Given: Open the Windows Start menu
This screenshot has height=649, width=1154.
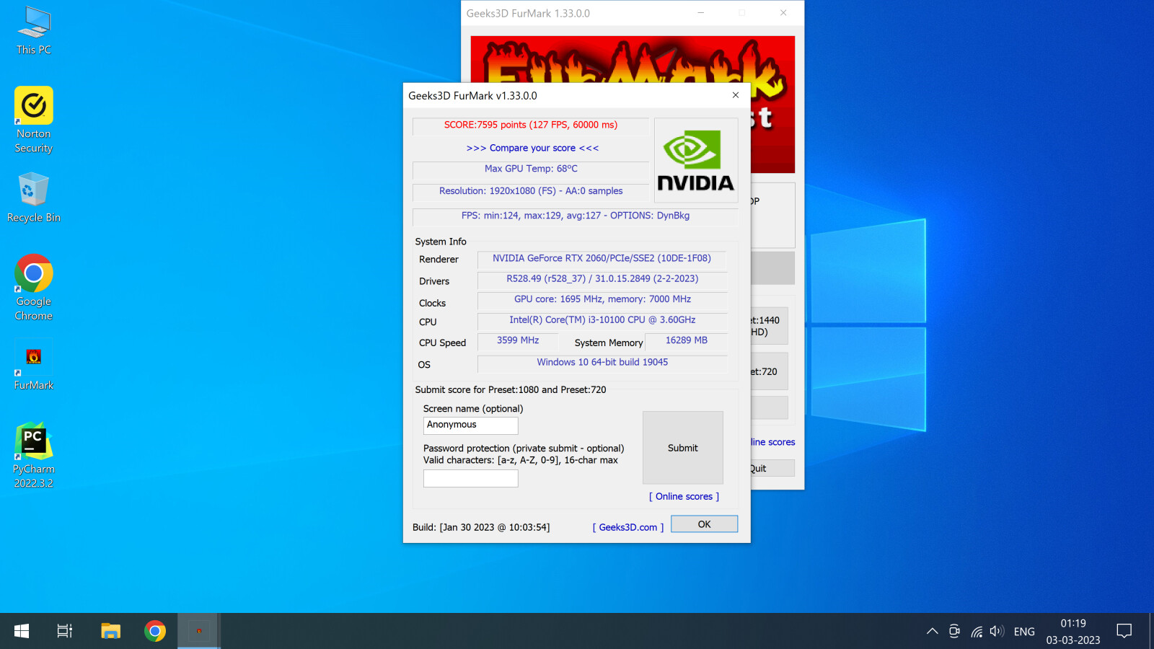Looking at the screenshot, I should (22, 631).
